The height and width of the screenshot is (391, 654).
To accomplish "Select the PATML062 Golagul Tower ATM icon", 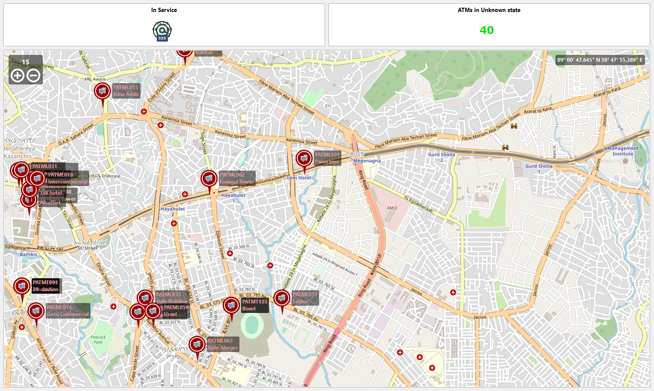I will click(209, 178).
